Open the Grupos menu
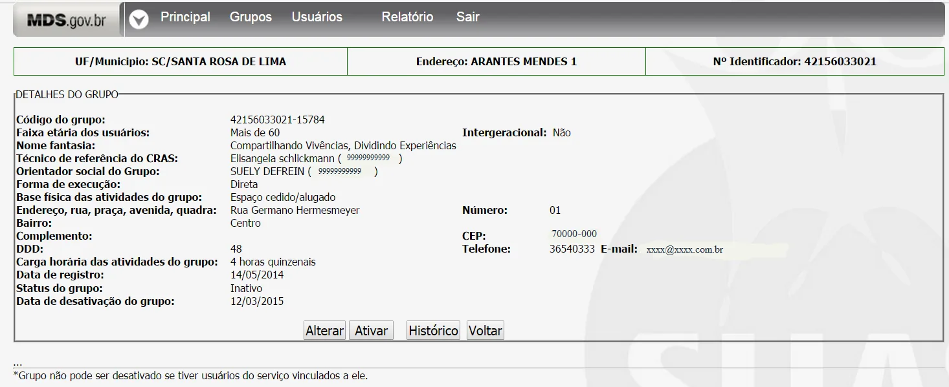This screenshot has width=949, height=387. 251,17
